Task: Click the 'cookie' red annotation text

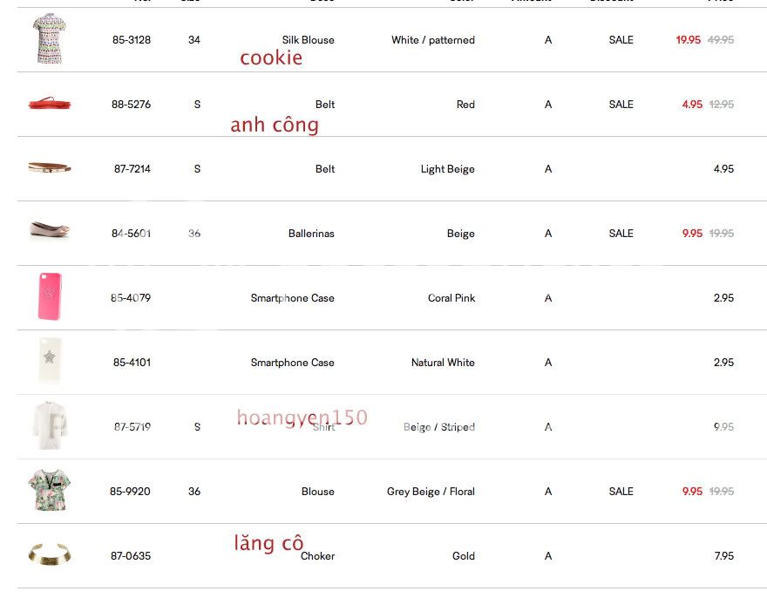Action: (x=271, y=58)
